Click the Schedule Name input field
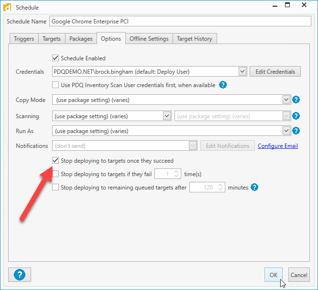Image resolution: width=318 pixels, height=290 pixels. click(x=180, y=22)
